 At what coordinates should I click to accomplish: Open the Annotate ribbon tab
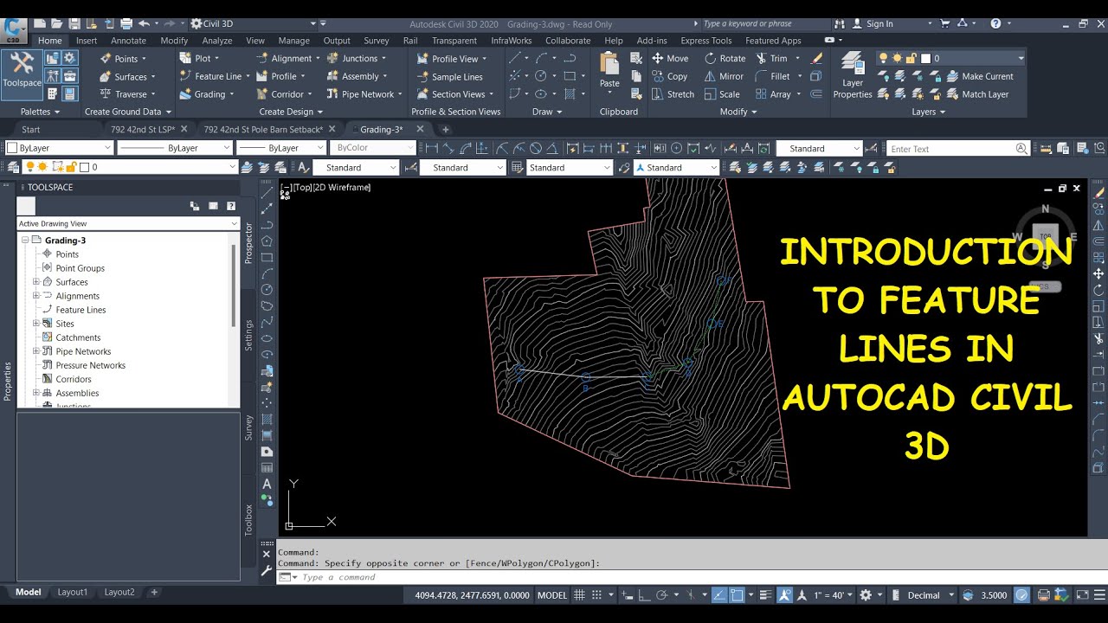point(128,40)
